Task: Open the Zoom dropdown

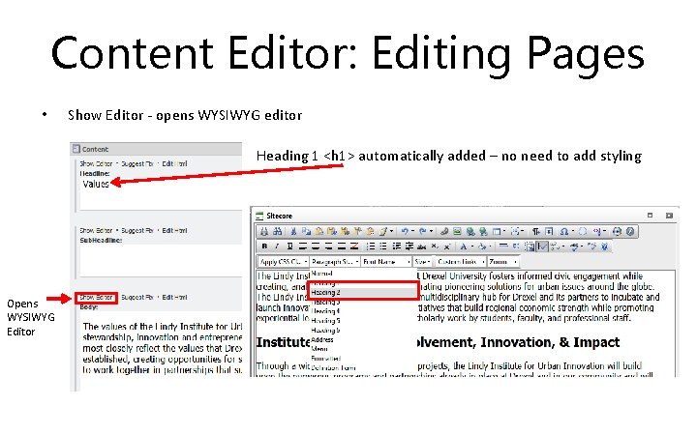Action: [x=503, y=262]
